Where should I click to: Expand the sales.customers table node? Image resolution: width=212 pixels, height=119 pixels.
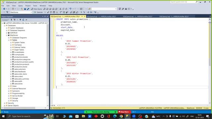[x=11, y=69]
